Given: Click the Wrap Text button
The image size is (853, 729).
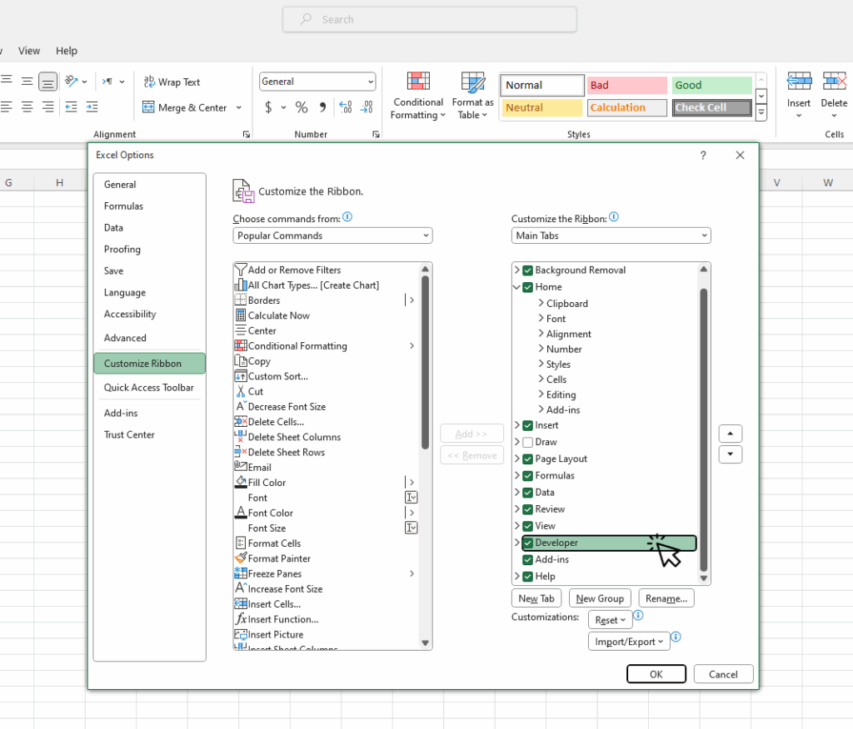Looking at the screenshot, I should point(172,82).
